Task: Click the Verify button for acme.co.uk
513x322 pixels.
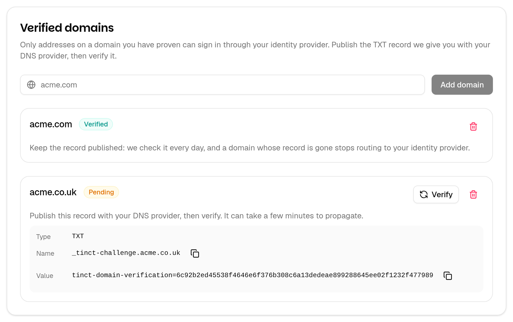Action: tap(436, 194)
